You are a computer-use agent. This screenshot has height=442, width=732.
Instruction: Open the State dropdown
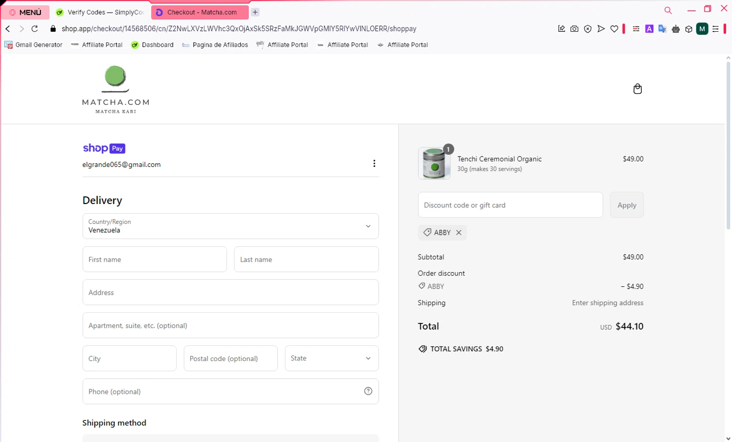(x=332, y=359)
